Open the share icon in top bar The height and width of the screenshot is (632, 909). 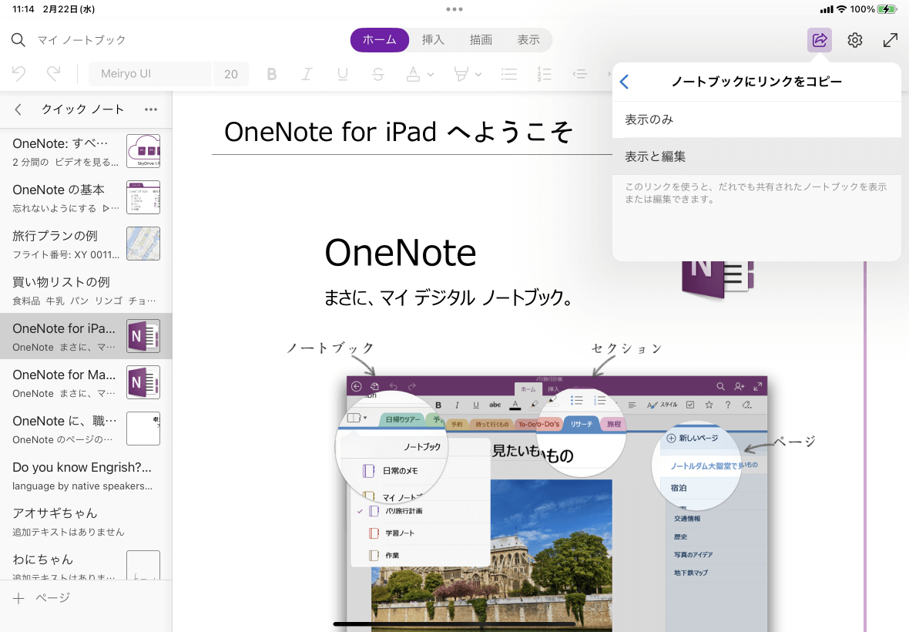click(x=819, y=40)
